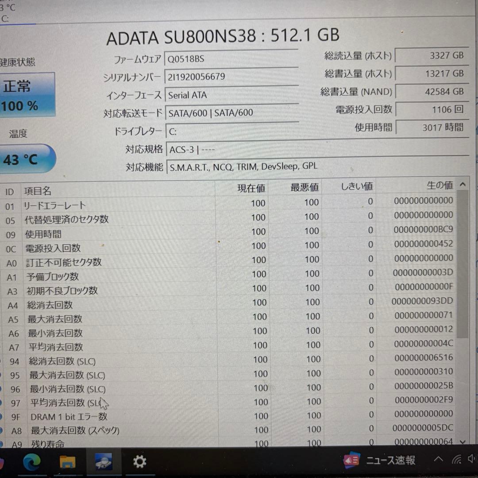Select row A1 予備ブロック数
This screenshot has height=478, width=478.
(229, 274)
